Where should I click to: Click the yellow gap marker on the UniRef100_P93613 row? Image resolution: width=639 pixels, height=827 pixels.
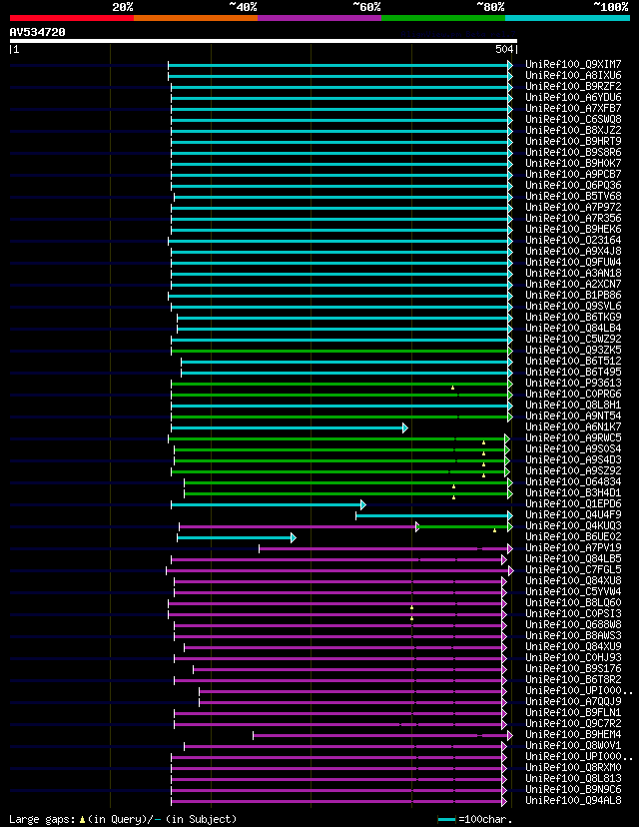coord(453,388)
